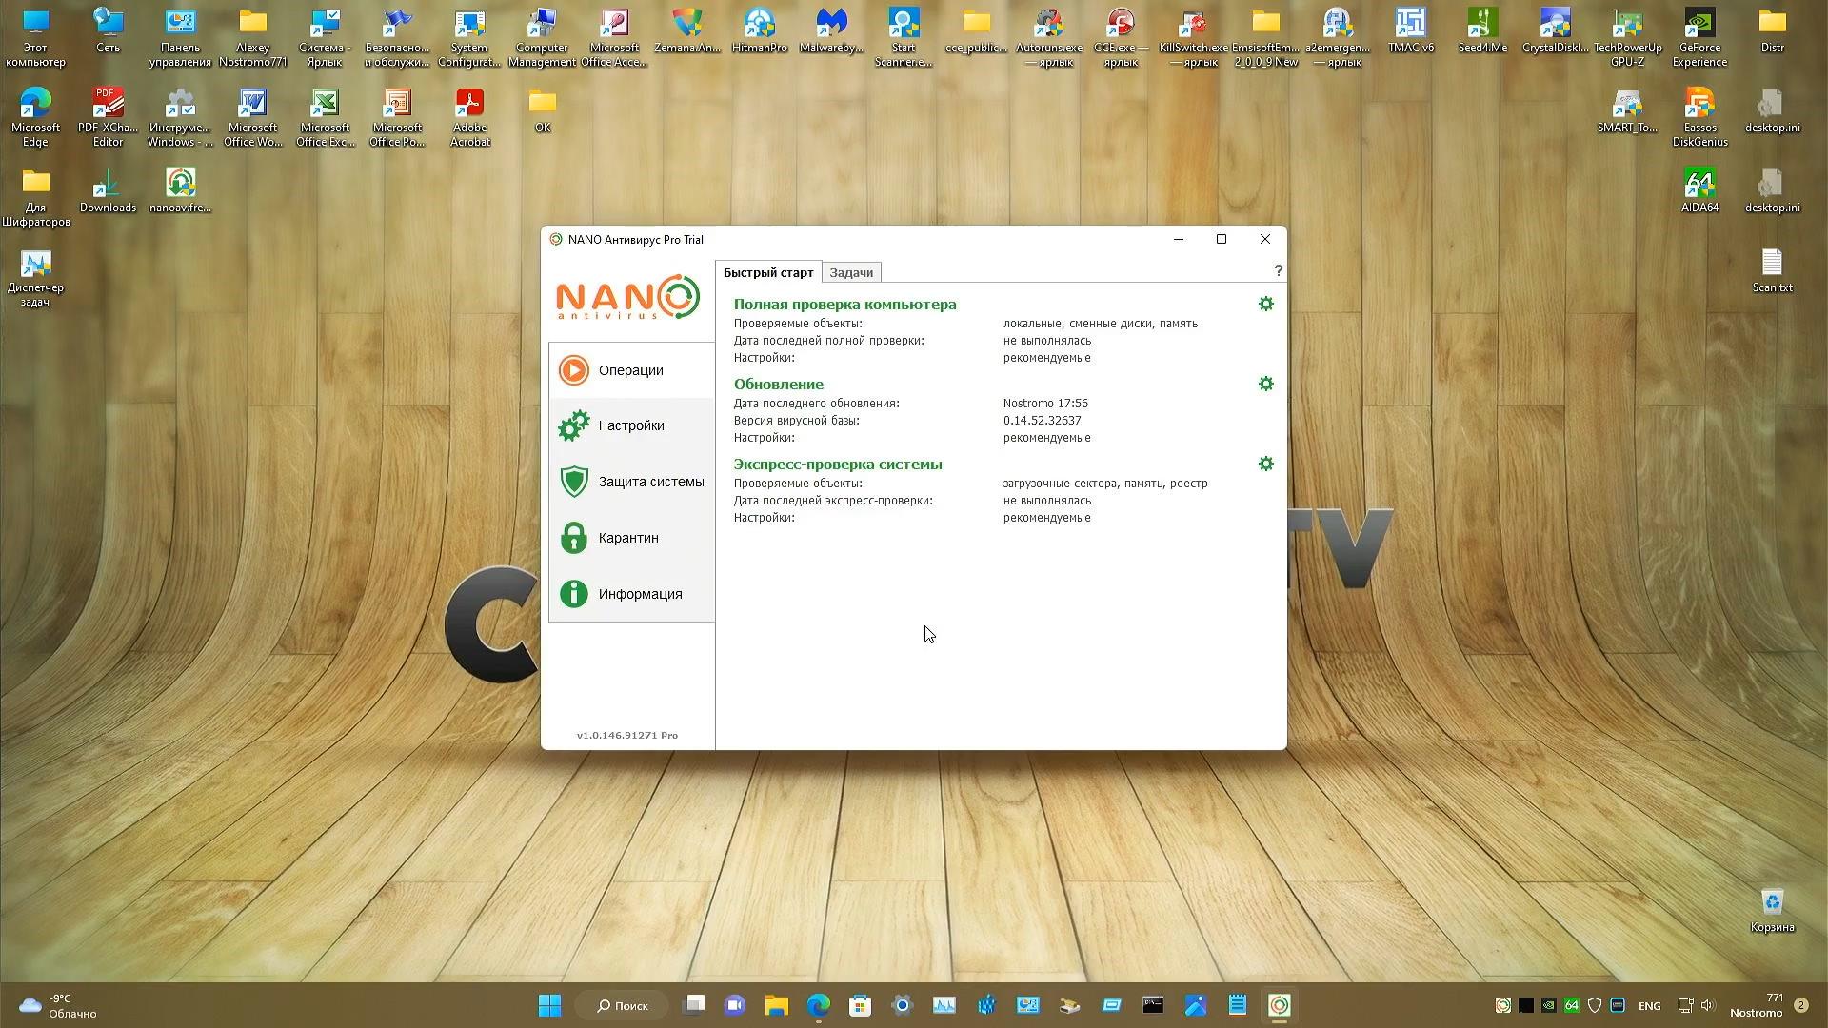The height and width of the screenshot is (1028, 1828).
Task: Start Полная проверка компьютера scan link
Action: pyautogui.click(x=844, y=305)
